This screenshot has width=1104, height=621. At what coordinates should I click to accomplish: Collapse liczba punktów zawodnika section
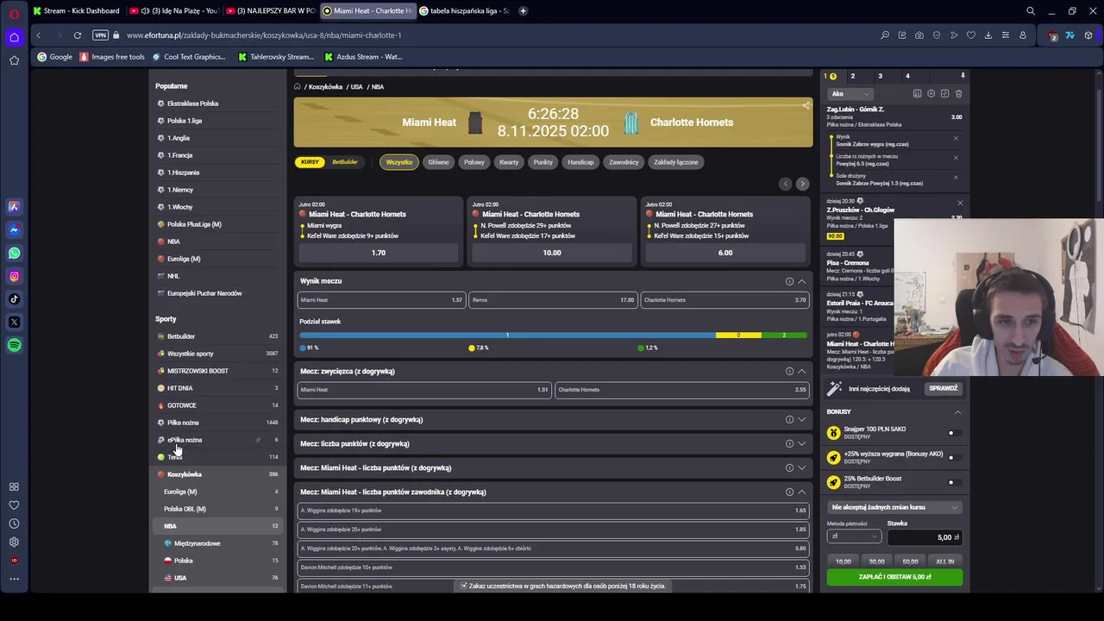tap(802, 492)
